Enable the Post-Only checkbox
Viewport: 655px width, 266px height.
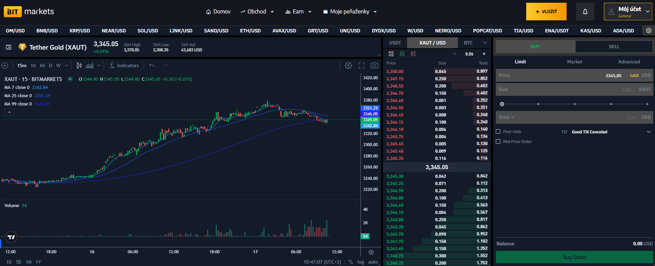(x=498, y=132)
